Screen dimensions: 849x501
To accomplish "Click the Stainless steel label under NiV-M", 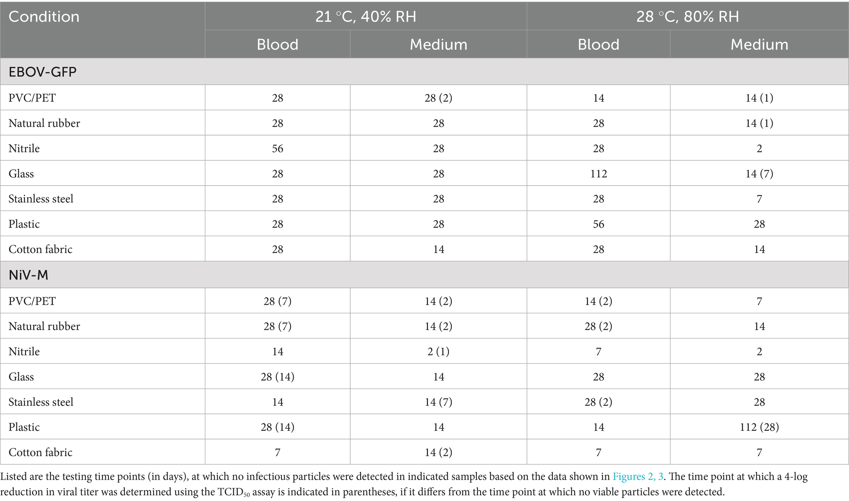I will pos(41,402).
